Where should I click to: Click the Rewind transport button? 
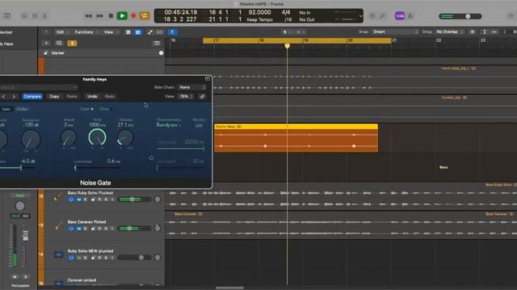(88, 16)
